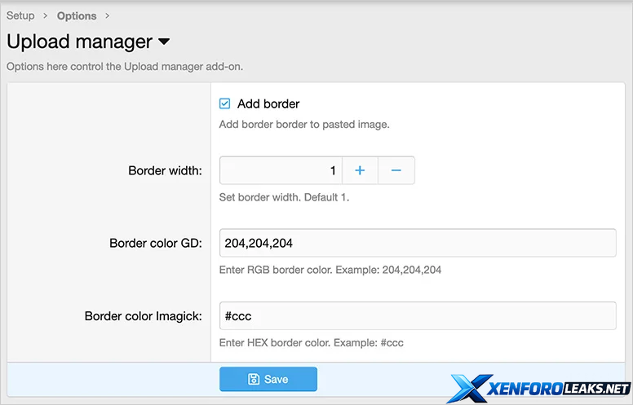The width and height of the screenshot is (633, 405).
Task: Decrease border width with minus button
Action: 396,170
